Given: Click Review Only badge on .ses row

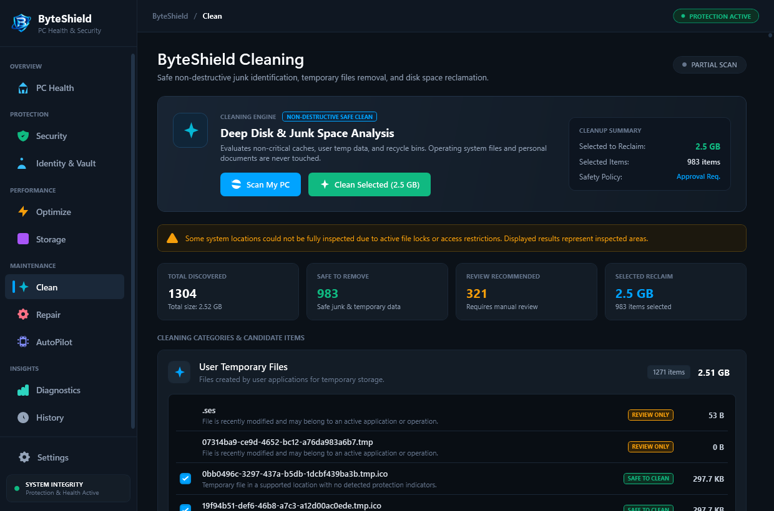Looking at the screenshot, I should click(650, 415).
